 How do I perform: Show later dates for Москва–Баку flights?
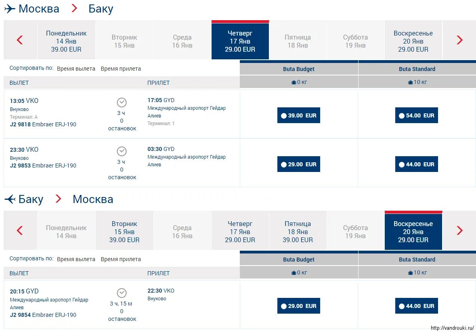click(459, 40)
